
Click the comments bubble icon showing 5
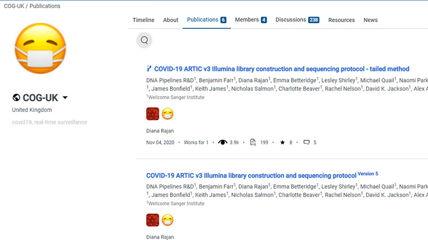pyautogui.click(x=307, y=142)
